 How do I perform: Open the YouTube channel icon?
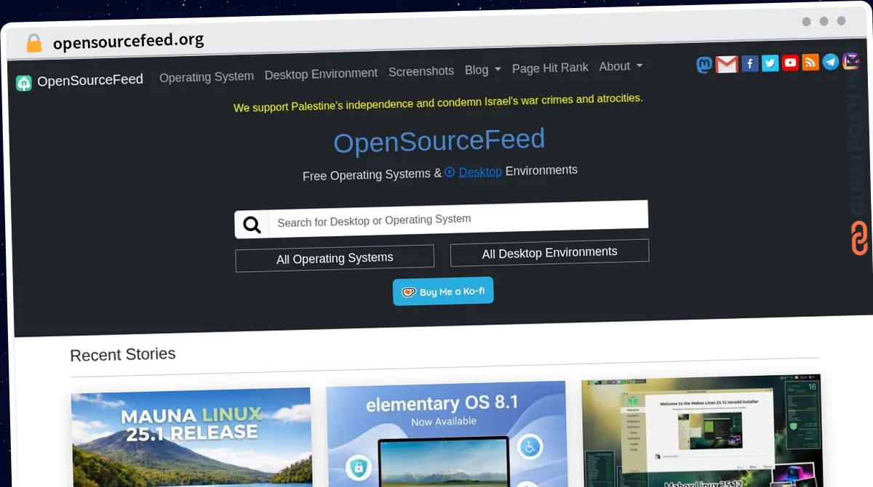(x=790, y=63)
